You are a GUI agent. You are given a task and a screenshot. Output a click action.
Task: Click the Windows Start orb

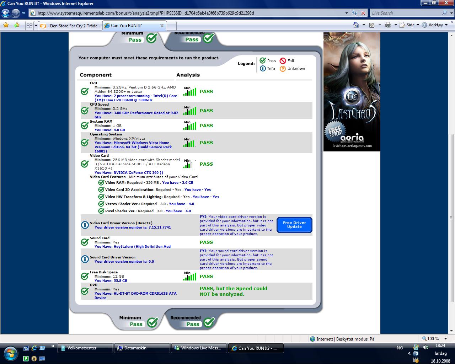(10, 353)
